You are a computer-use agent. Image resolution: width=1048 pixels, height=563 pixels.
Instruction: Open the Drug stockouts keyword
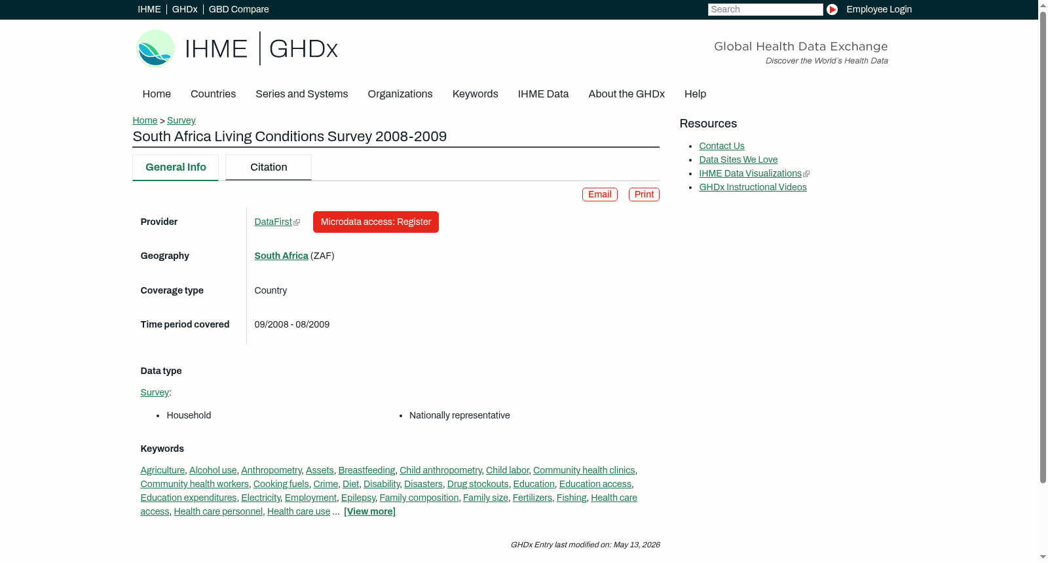click(x=478, y=484)
